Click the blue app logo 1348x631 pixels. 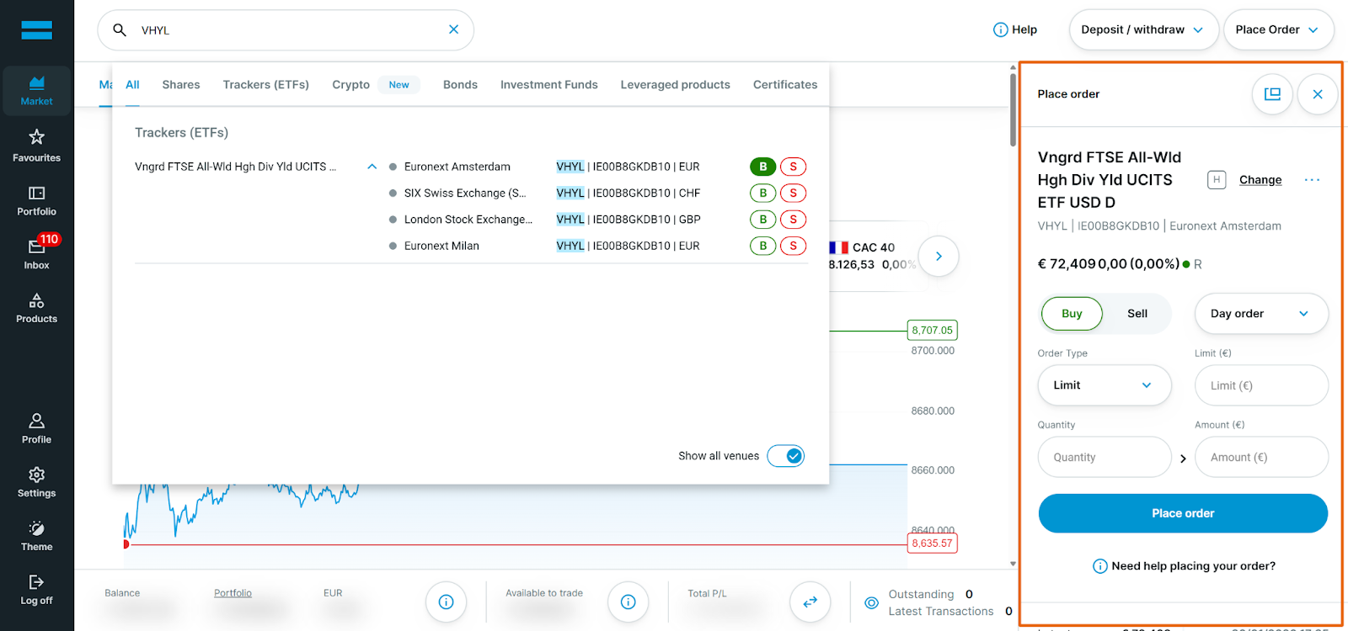pos(36,30)
